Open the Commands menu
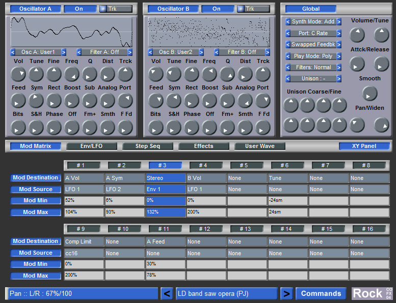The width and height of the screenshot is (396, 303). (x=321, y=293)
